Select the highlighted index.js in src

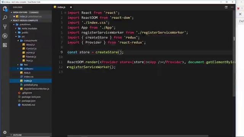tap(30, 81)
